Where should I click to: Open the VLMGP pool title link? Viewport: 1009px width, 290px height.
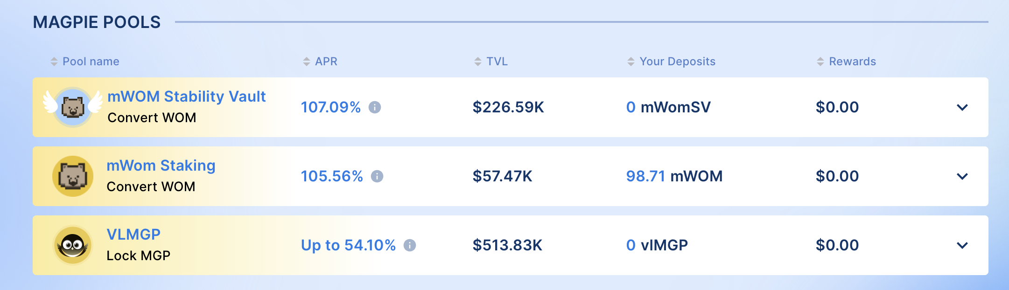[x=133, y=235]
